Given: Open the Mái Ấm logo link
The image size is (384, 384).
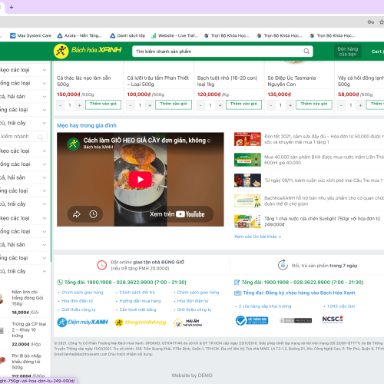Looking at the screenshot, I should point(187,323).
